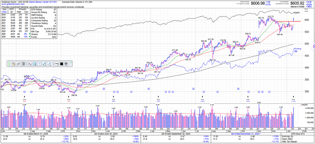The width and height of the screenshot is (315, 144).
Task: Click the $606.98 after-hours price
Action: point(257,4)
